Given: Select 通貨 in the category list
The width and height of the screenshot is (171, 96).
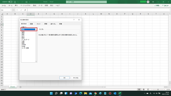Looking at the screenshot, I should (23, 33).
